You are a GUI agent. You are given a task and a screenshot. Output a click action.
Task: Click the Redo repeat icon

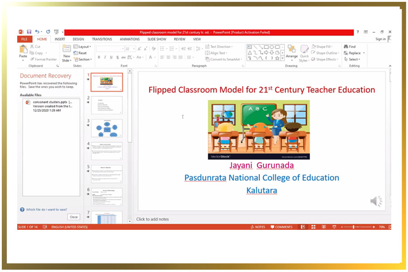(x=48, y=32)
